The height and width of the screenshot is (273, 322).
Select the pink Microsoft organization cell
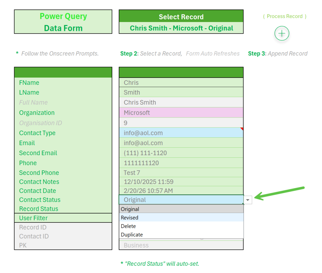coord(181,112)
